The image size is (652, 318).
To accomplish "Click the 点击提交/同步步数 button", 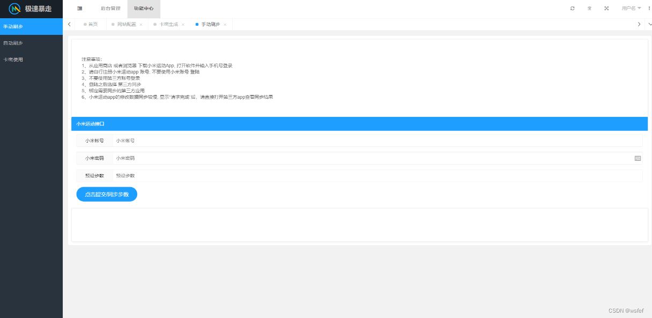I will [x=107, y=194].
